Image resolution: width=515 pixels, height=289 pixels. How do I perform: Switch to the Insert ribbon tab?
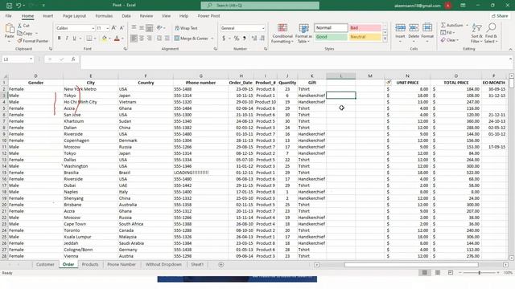[x=48, y=16]
